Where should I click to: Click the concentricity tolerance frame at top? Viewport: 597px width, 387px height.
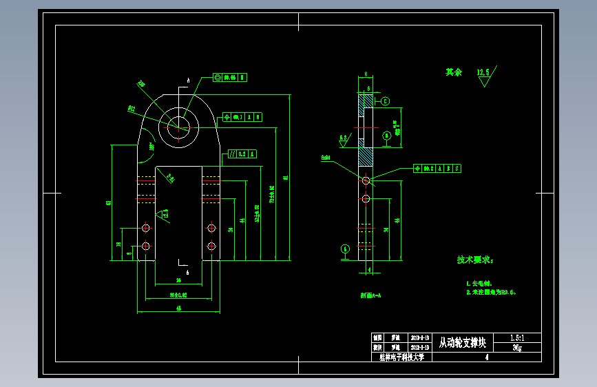click(x=230, y=78)
